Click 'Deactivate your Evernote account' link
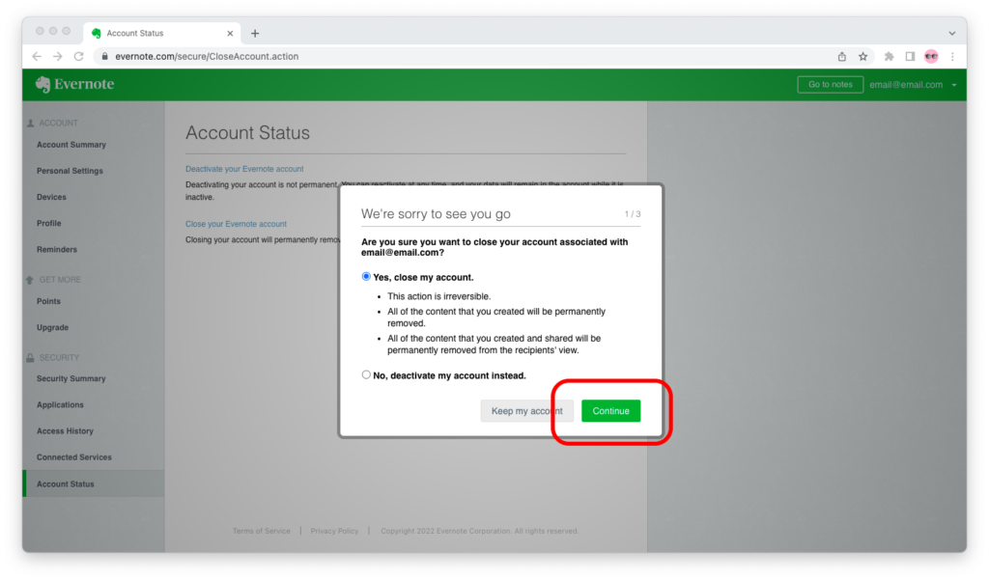This screenshot has height=580, width=989. click(x=244, y=169)
